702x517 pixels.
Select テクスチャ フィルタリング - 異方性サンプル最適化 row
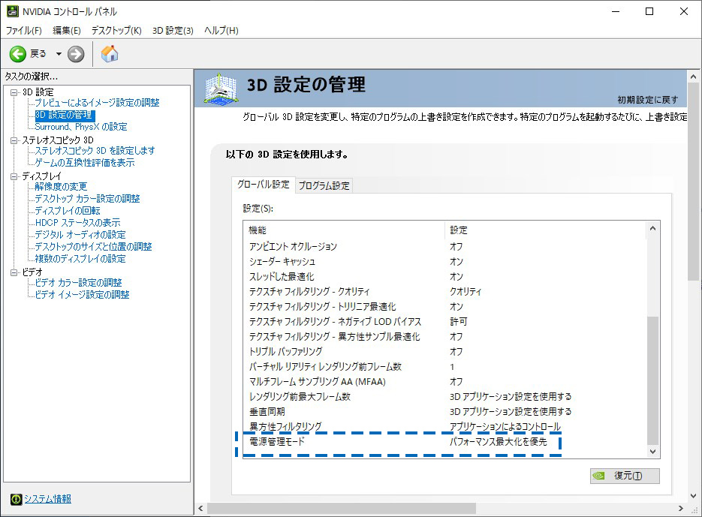pos(445,337)
